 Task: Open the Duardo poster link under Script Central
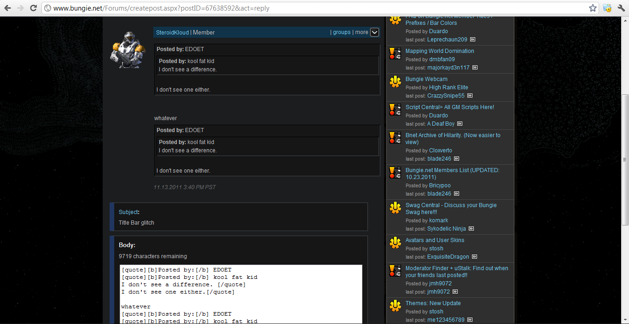click(x=438, y=116)
